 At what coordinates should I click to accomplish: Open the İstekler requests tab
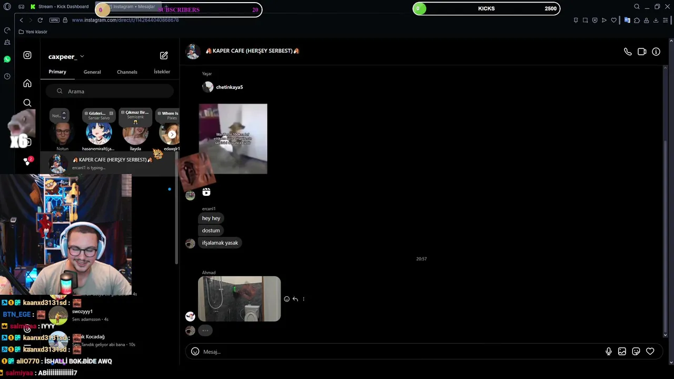162,72
